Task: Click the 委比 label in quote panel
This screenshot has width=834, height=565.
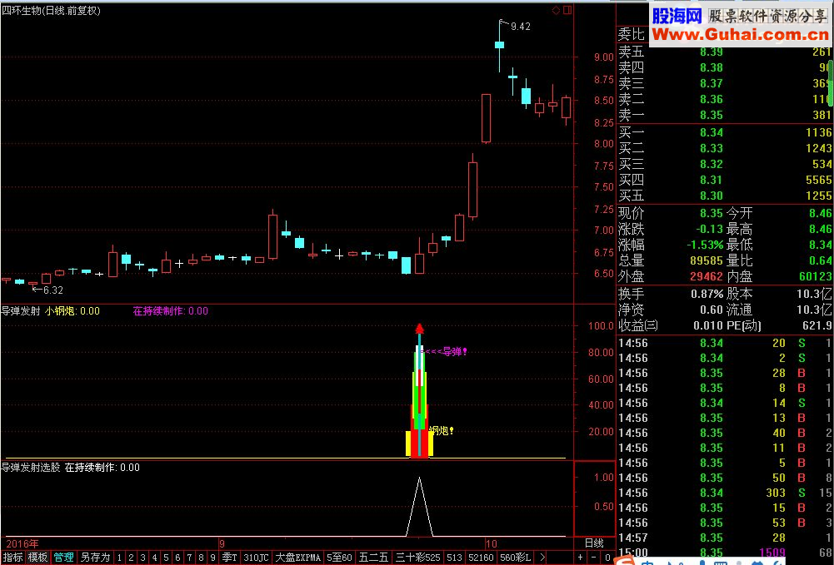Action: [632, 35]
